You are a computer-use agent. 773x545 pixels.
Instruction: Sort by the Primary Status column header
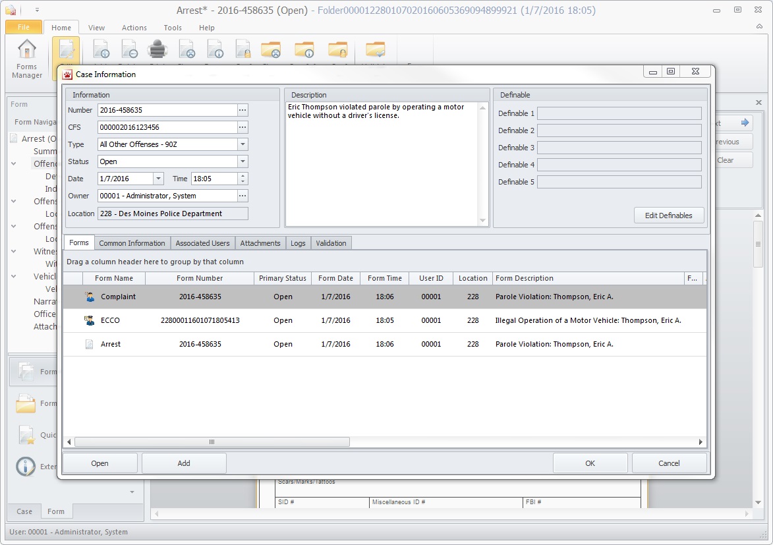(x=283, y=278)
